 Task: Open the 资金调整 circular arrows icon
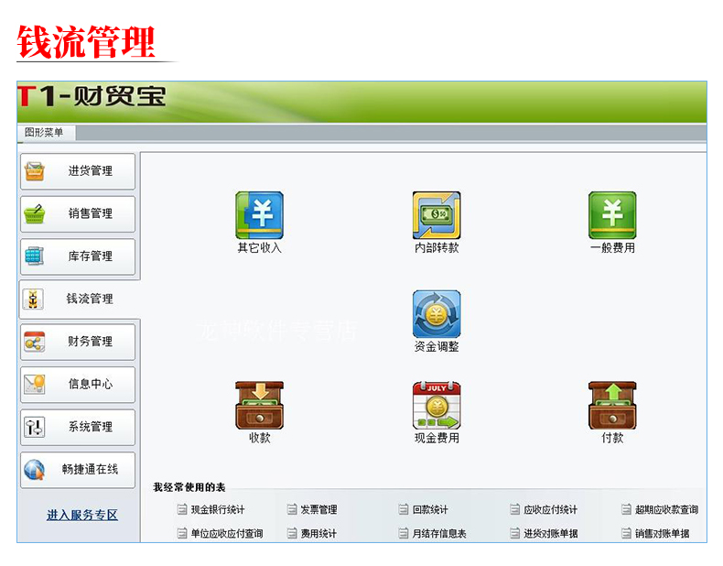(437, 314)
